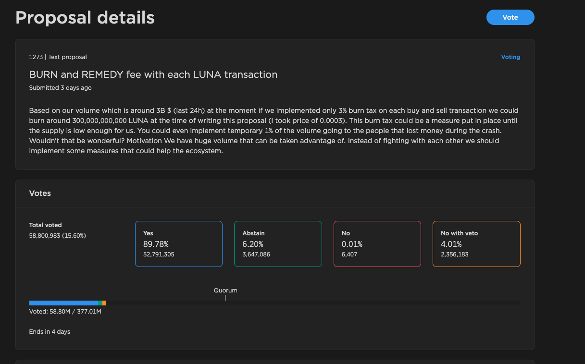Viewport: 585px width, 364px height.
Task: Click the blue Vote button
Action: point(510,17)
